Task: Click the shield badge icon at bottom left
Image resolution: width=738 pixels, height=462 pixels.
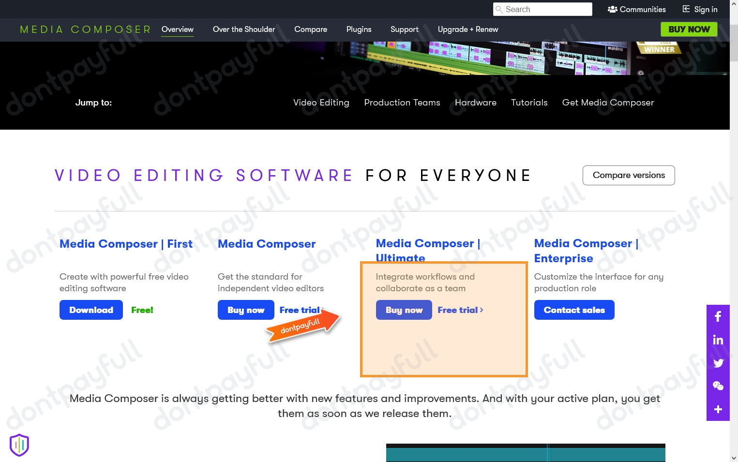Action: coord(19,445)
